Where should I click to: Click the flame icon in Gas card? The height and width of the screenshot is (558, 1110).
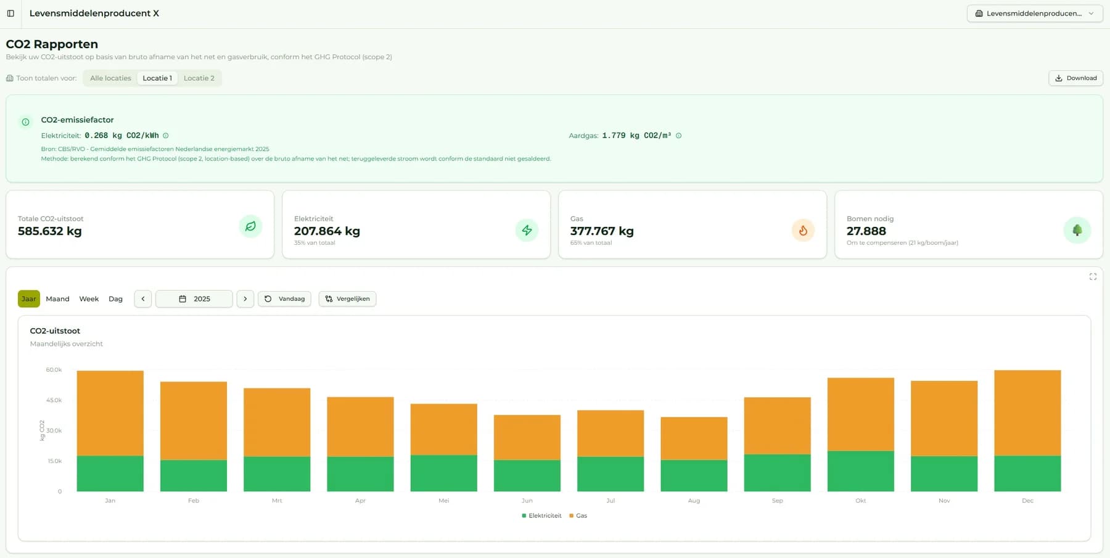[x=803, y=230]
